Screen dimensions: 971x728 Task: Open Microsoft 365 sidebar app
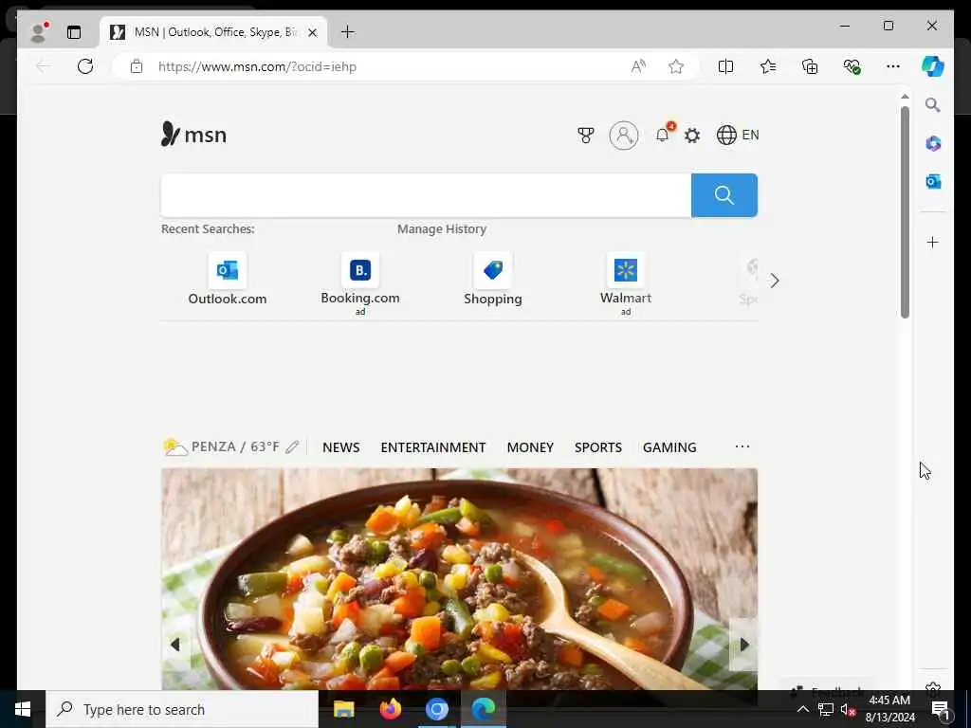(x=933, y=144)
